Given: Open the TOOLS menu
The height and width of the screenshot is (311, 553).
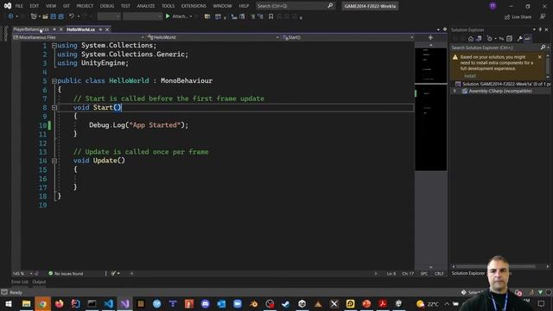Looking at the screenshot, I should point(168,6).
